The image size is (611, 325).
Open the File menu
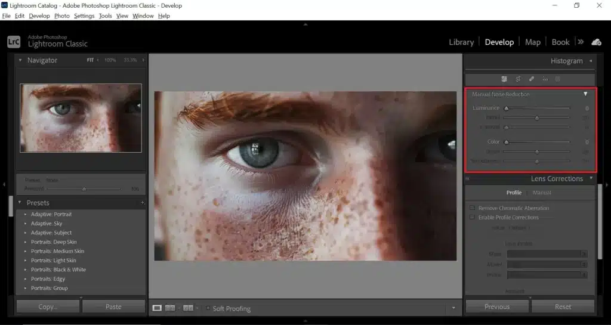(x=6, y=16)
